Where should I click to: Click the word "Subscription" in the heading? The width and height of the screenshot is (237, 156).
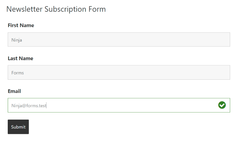click(x=65, y=10)
